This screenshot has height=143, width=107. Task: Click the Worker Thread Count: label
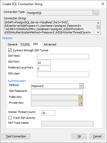coord(22,112)
